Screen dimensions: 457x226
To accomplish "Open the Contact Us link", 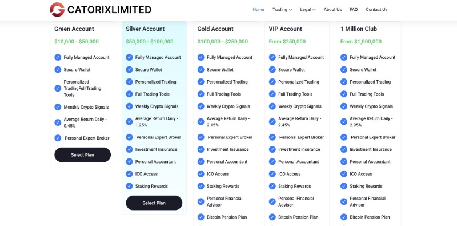I will (376, 9).
